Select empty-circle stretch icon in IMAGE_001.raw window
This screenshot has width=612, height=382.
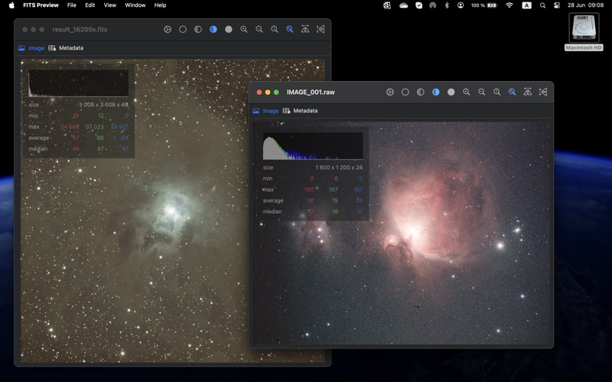(405, 92)
